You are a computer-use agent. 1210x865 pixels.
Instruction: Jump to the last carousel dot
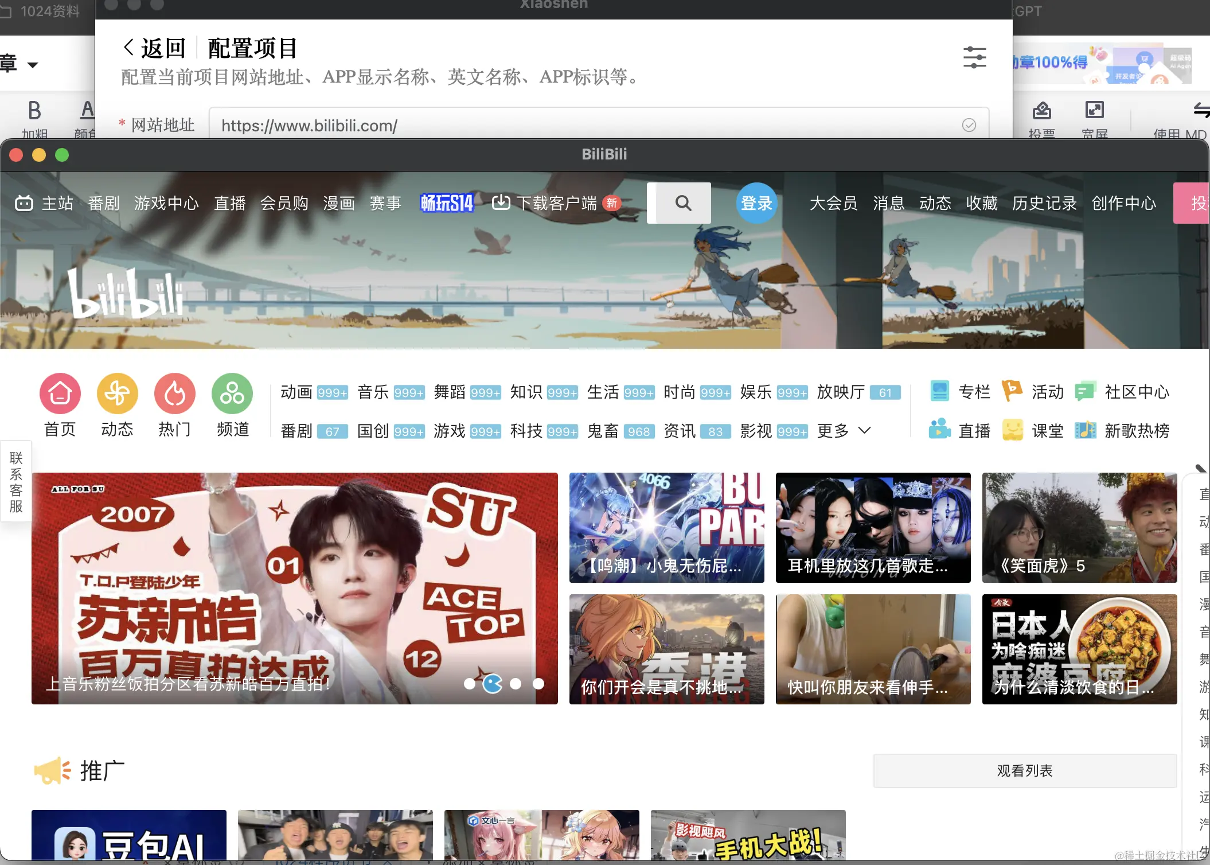click(538, 684)
